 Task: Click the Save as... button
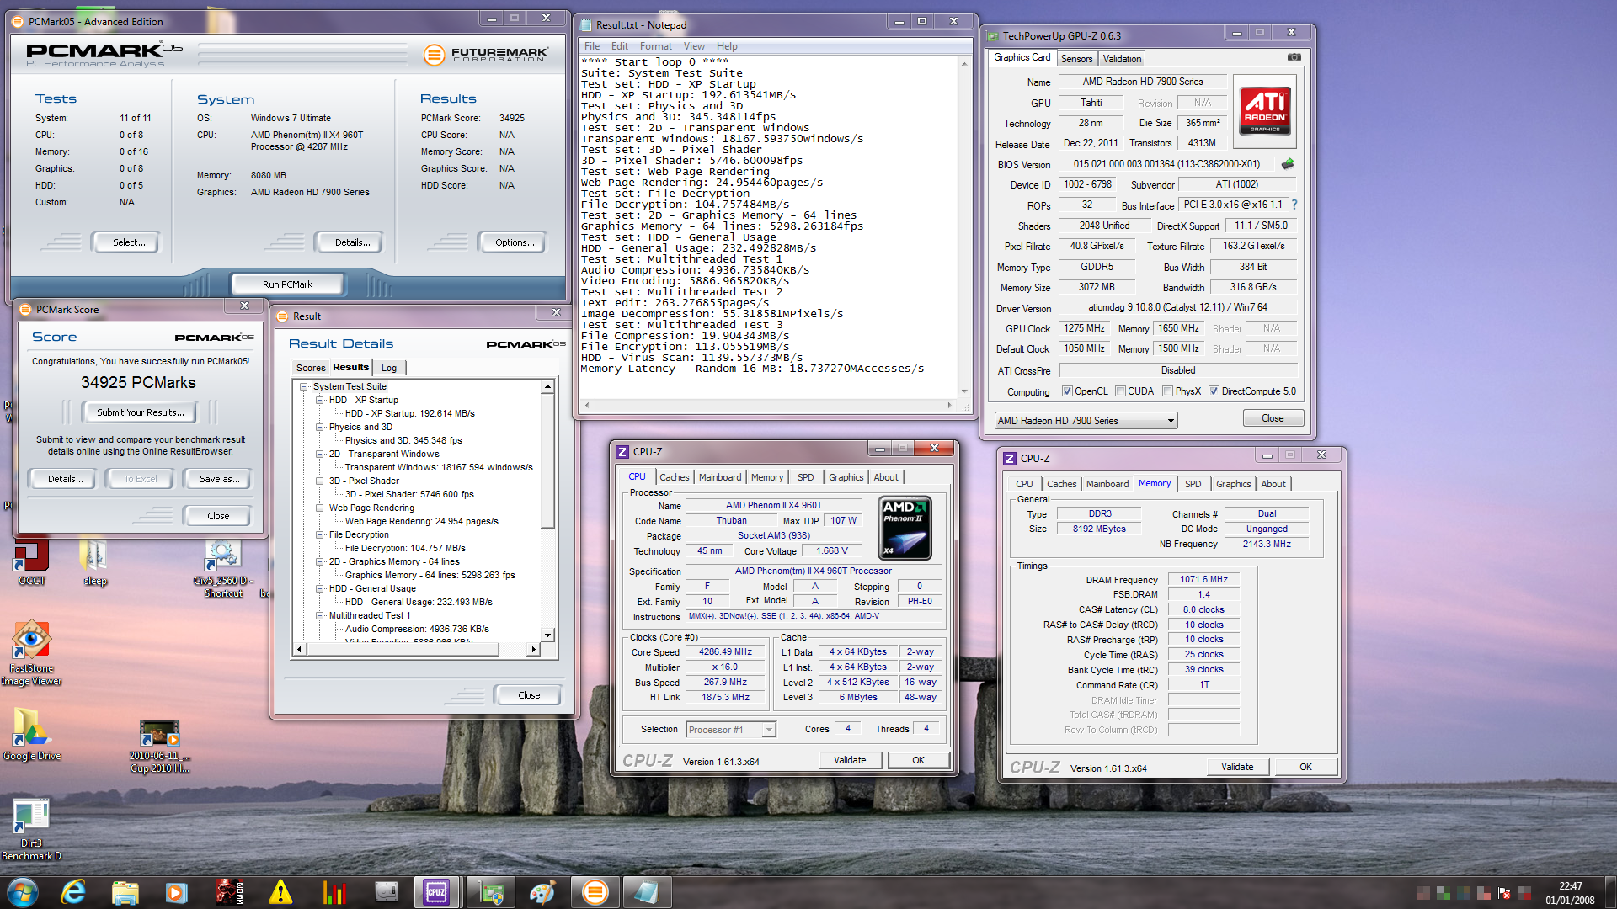[219, 479]
